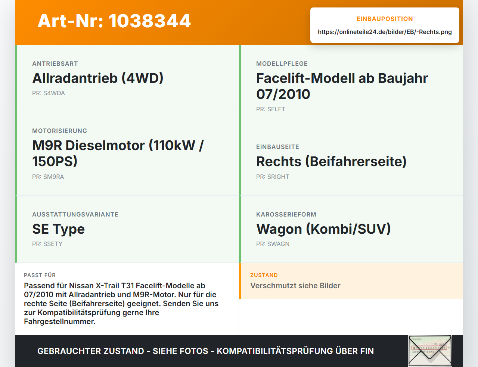The height and width of the screenshot is (367, 478).
Task: Select Rechts (Beifahrerseite) value
Action: [x=331, y=161]
